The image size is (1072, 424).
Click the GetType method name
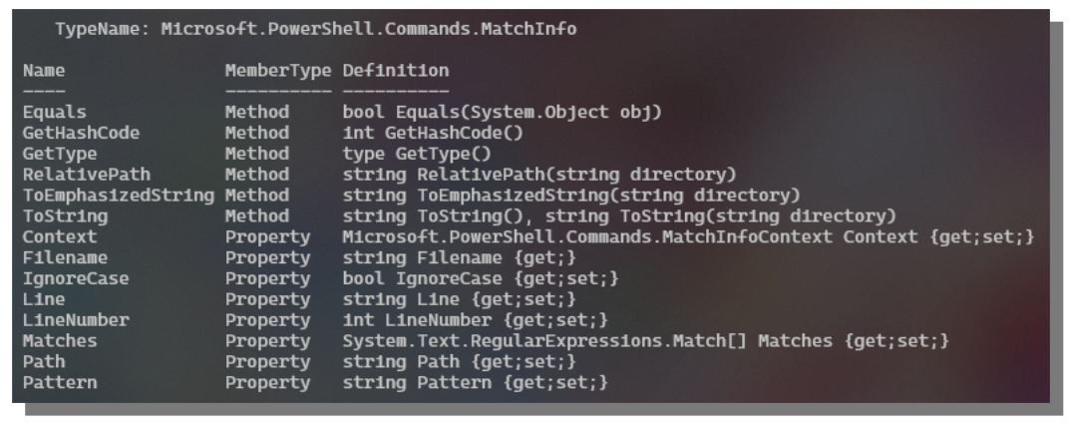pos(55,153)
